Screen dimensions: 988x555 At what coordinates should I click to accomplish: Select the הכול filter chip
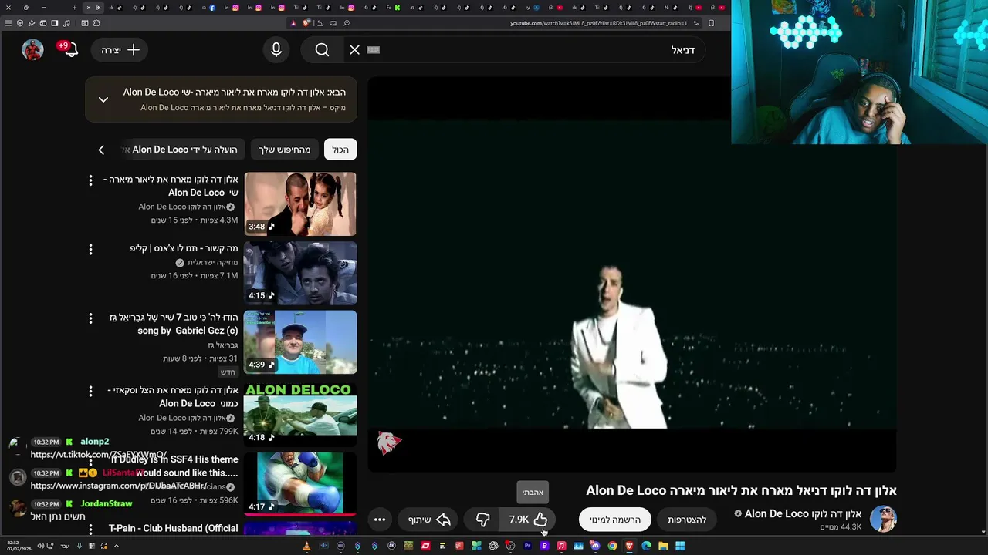click(x=340, y=150)
